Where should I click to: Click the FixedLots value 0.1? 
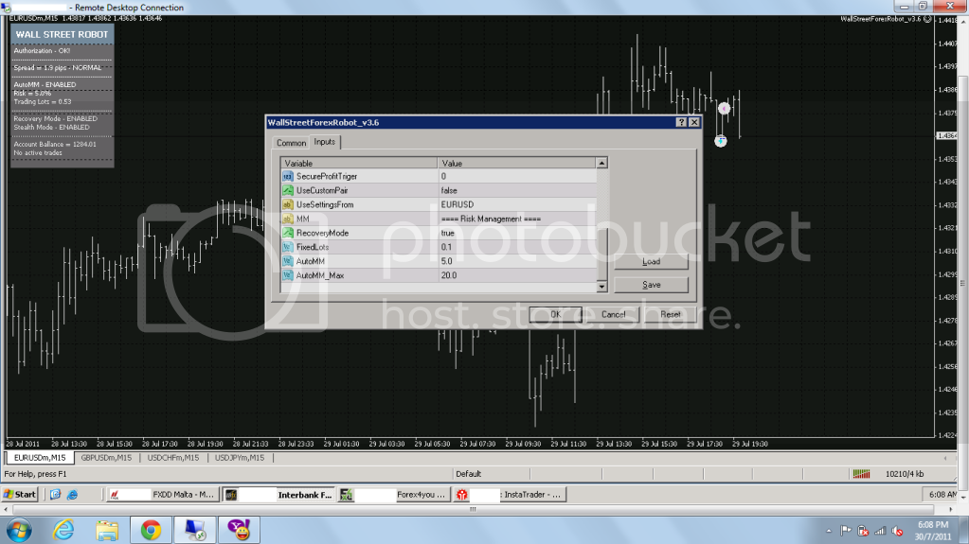coord(446,247)
